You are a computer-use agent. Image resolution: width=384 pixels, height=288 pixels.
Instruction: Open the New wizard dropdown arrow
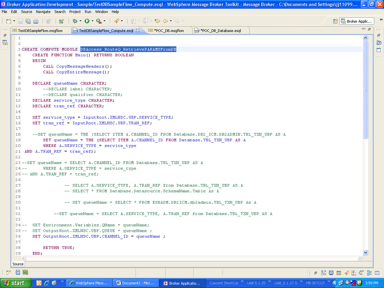pos(14,21)
